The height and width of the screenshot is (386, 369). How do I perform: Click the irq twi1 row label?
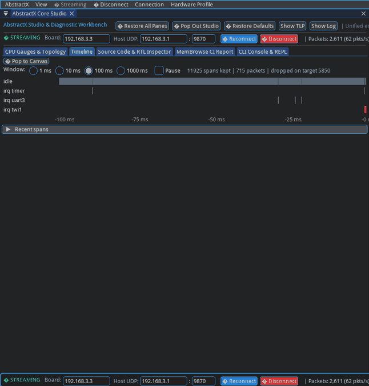coord(13,110)
